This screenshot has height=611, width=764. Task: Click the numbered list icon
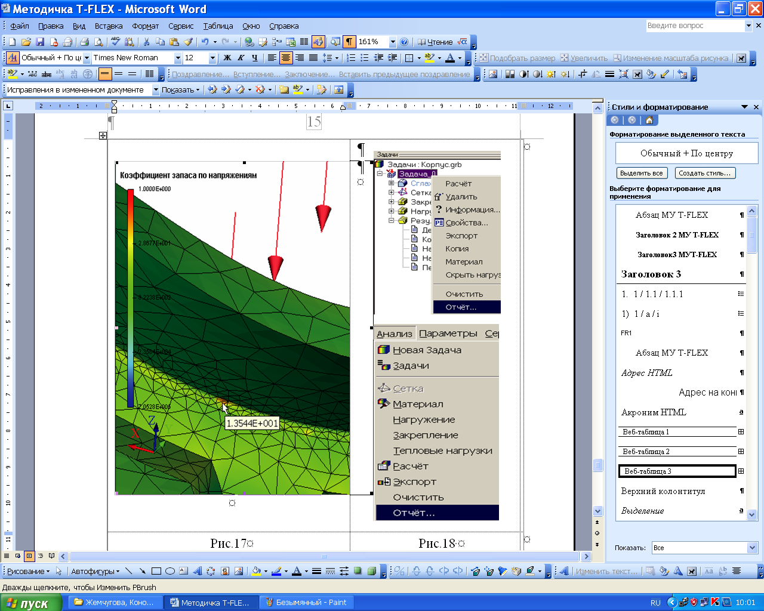point(351,58)
